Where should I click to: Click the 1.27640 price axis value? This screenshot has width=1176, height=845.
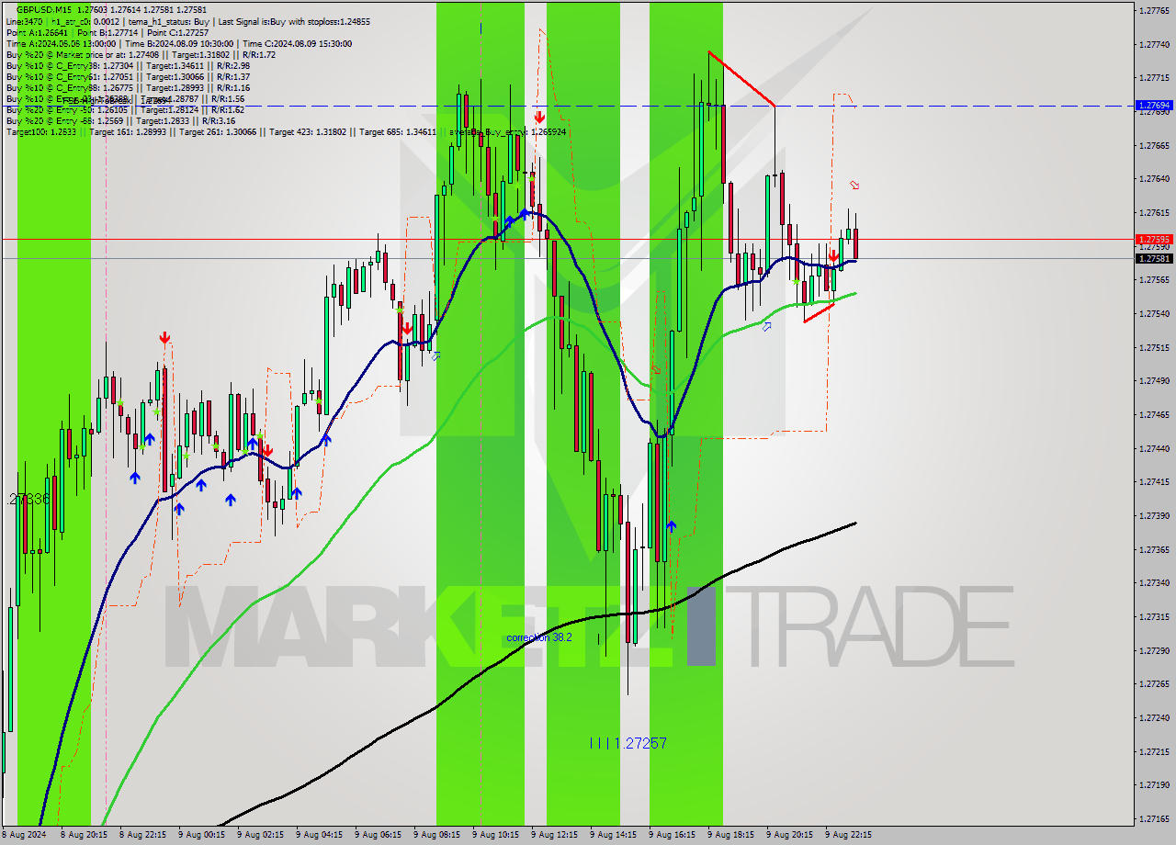click(1154, 178)
